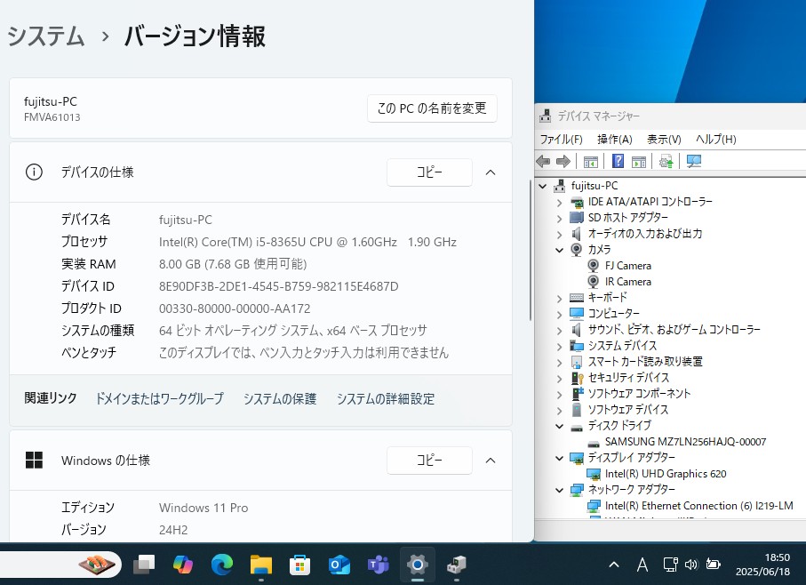Open Microsoft Teams from the taskbar

[379, 565]
